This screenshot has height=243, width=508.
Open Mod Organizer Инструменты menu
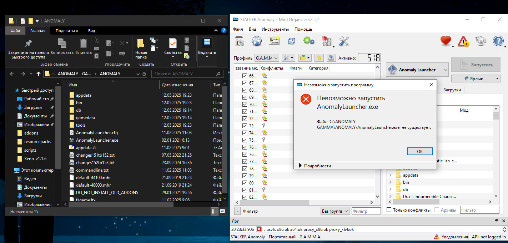click(275, 29)
